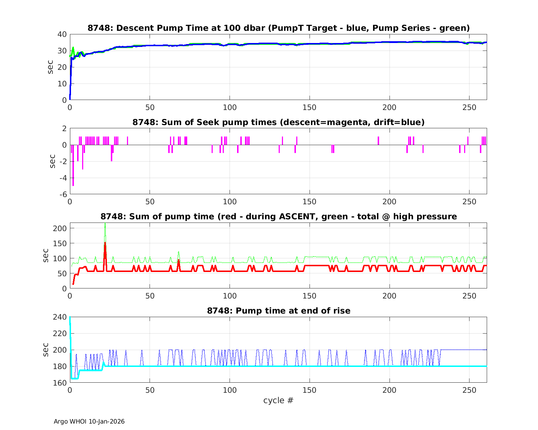Click the 40 tick label on top plot
Screen dimensions: 538x430
click(62, 34)
